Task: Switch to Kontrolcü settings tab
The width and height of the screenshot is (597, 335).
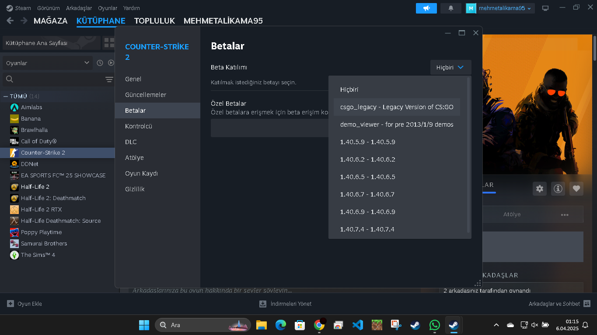Action: (157, 126)
